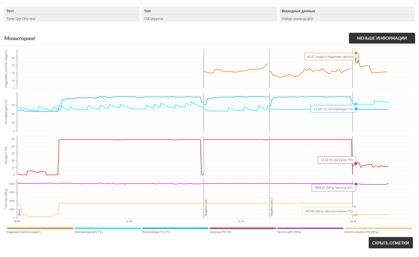419x257 pixels.
Task: Hide the Загрузка ГПУ series via its legend label
Action: (x=220, y=232)
